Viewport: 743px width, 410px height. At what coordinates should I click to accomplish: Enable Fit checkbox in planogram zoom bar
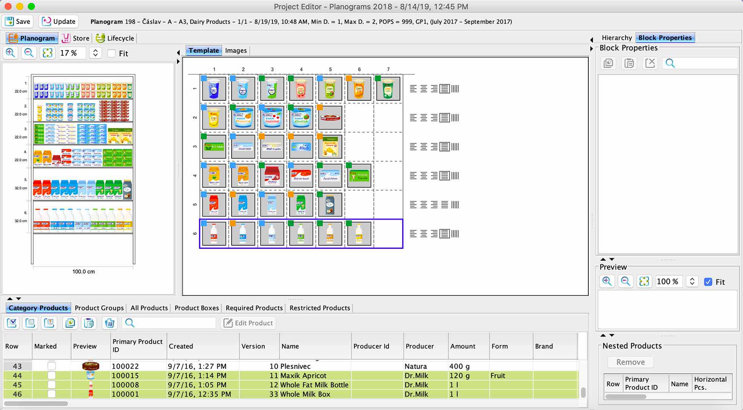pos(111,53)
